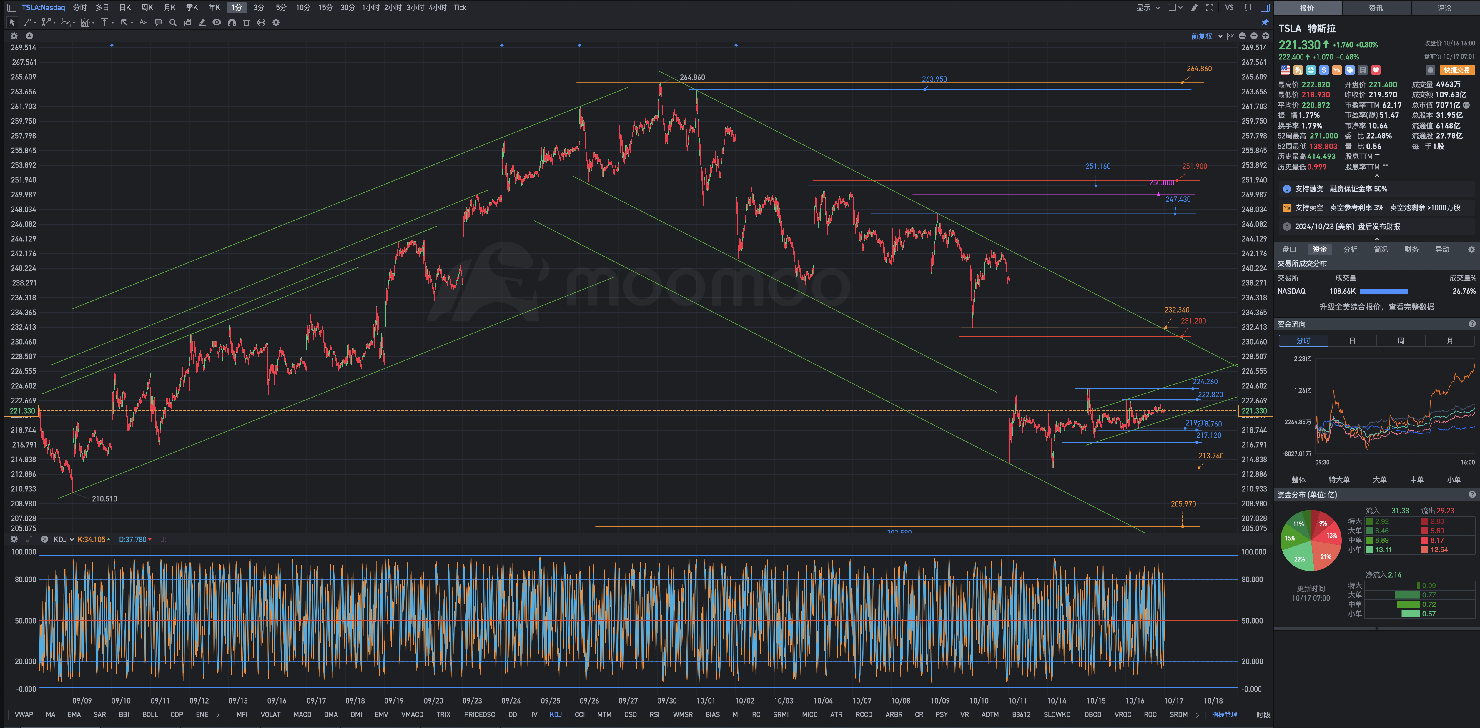Close the KDJ indicator pane
Screen dimensions: 1480x728
point(44,540)
